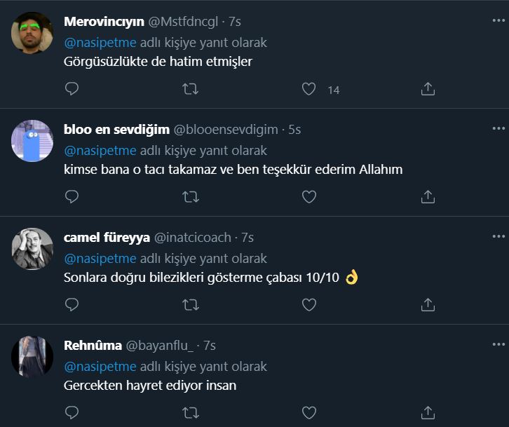The image size is (509, 427).
Task: Like the tweet with 14 likes
Action: [308, 89]
